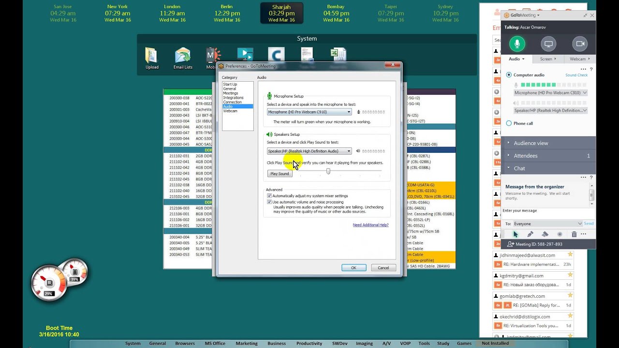Open the Not Installed bottom menu
Screen dimensions: 619x348
tap(495, 344)
